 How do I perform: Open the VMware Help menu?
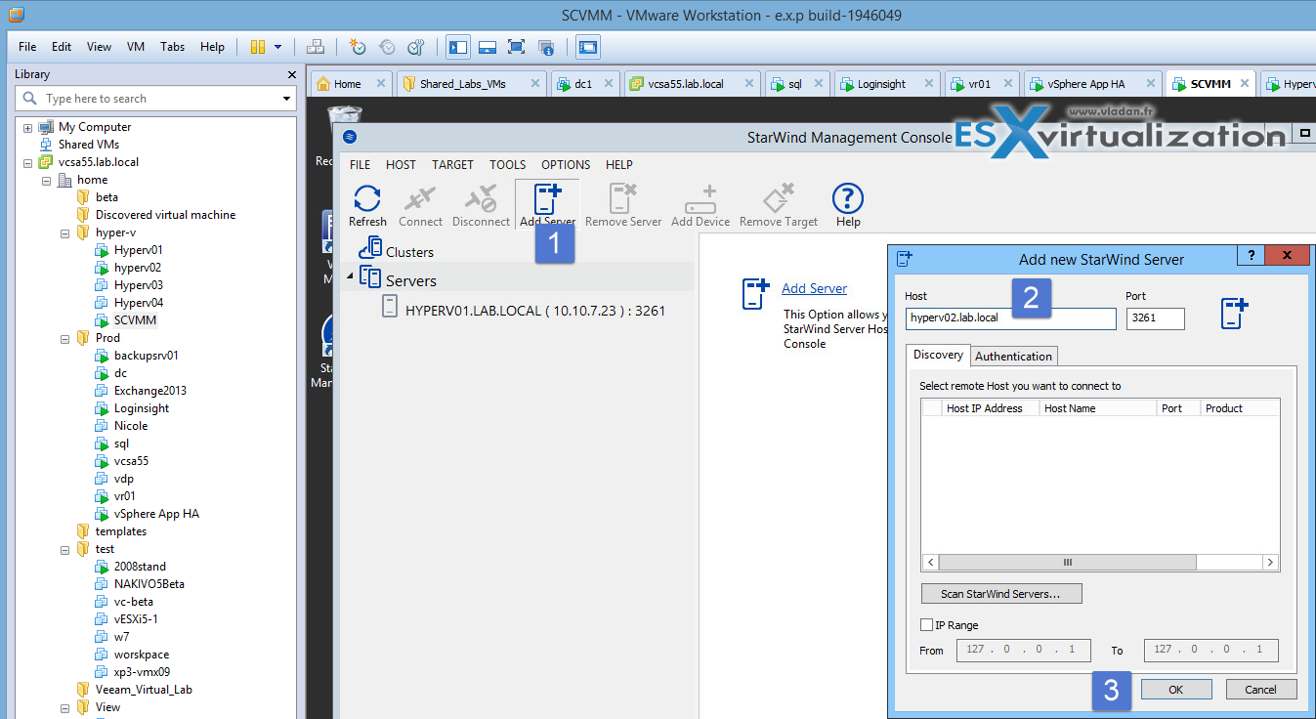(212, 46)
